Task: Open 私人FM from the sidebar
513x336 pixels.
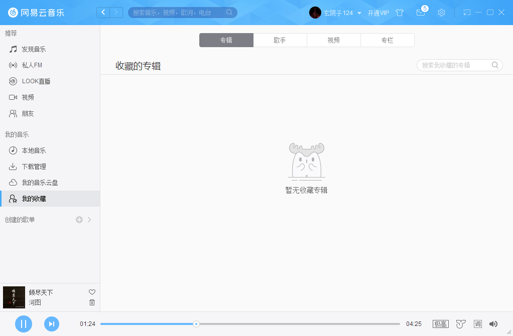Action: coord(36,65)
